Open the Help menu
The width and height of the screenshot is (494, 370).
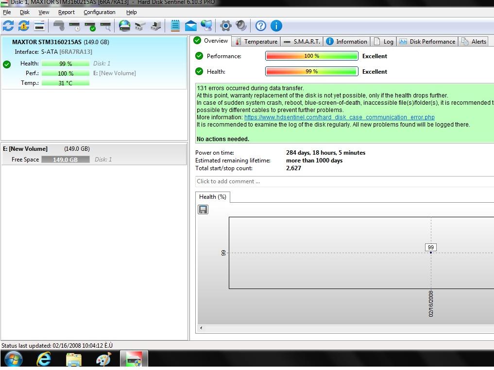pos(131,12)
